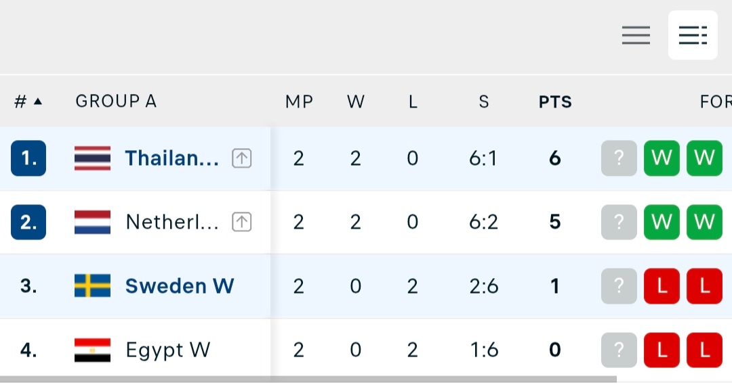The height and width of the screenshot is (389, 732).
Task: Switch to the compact table view icon
Action: coord(636,35)
